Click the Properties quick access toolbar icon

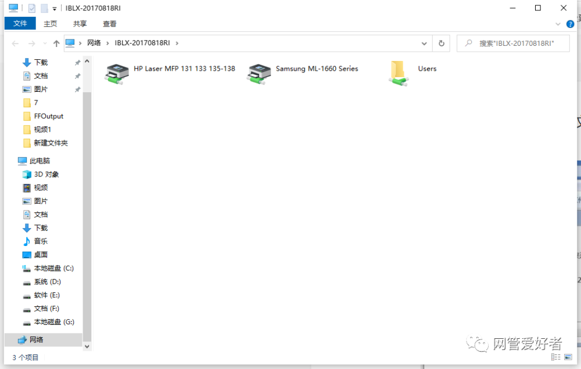pyautogui.click(x=32, y=8)
